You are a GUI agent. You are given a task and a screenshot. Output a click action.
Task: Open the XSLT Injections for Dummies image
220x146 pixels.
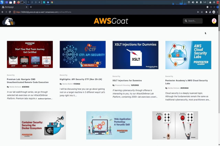(x=135, y=55)
